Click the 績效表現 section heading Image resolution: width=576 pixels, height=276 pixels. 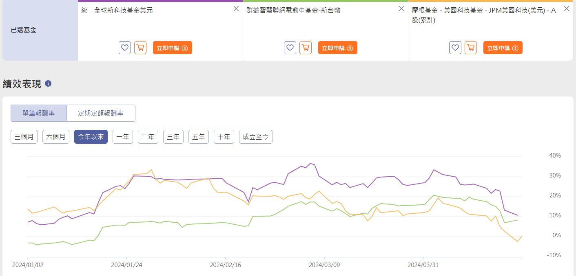click(22, 84)
